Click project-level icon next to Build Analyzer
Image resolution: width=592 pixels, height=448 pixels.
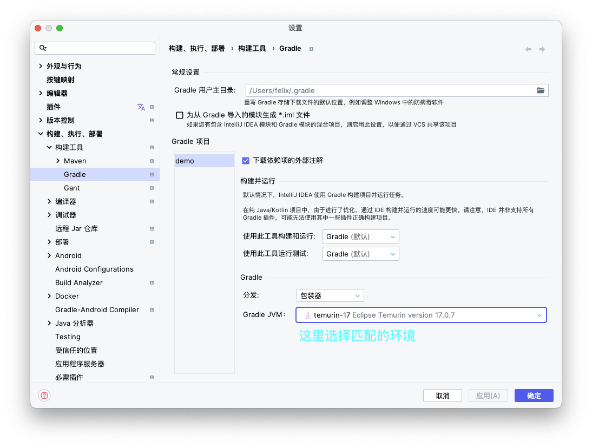coord(152,282)
